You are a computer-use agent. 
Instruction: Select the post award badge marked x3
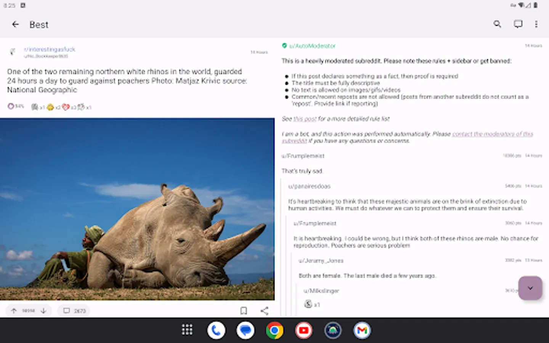(x=69, y=107)
